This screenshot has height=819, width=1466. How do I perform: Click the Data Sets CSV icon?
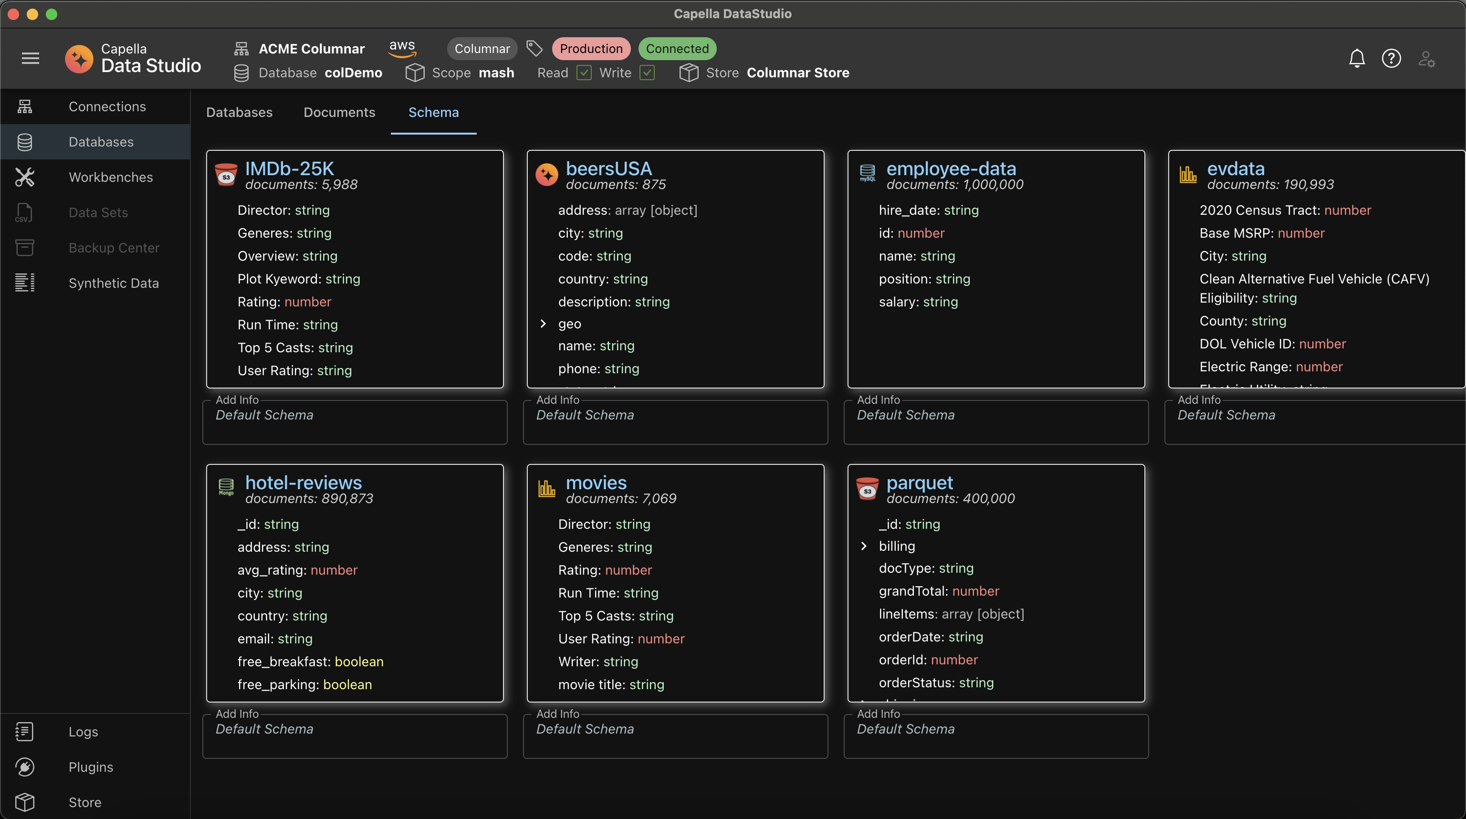24,212
